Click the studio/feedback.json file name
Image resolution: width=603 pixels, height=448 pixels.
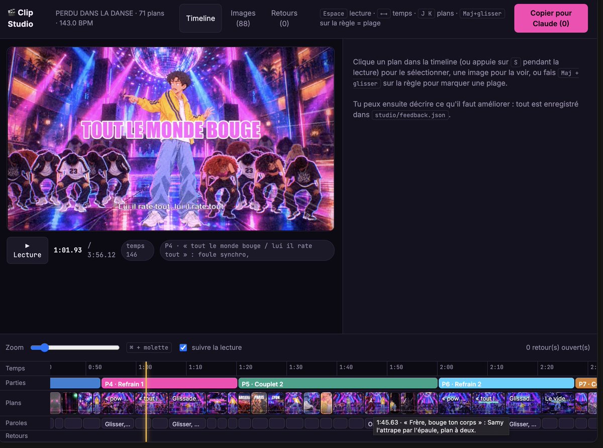tap(410, 115)
